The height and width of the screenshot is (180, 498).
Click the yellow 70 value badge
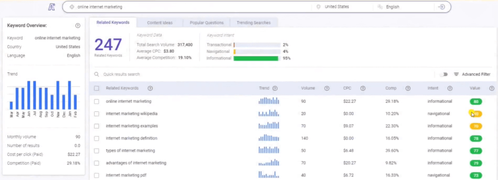pos(476,126)
